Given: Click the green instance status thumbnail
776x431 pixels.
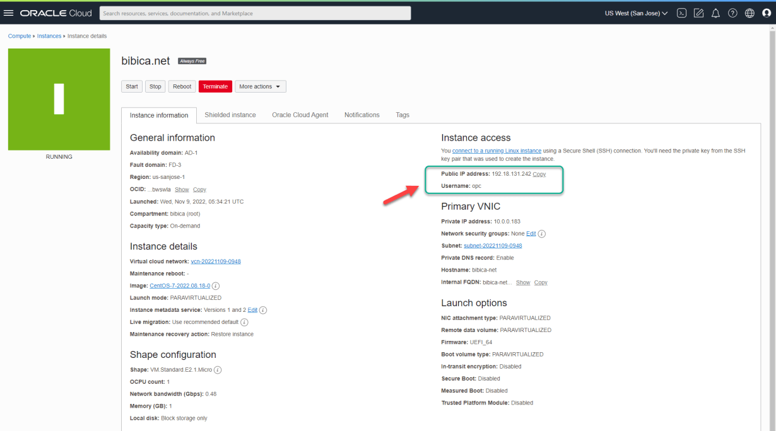Looking at the screenshot, I should pos(59,100).
